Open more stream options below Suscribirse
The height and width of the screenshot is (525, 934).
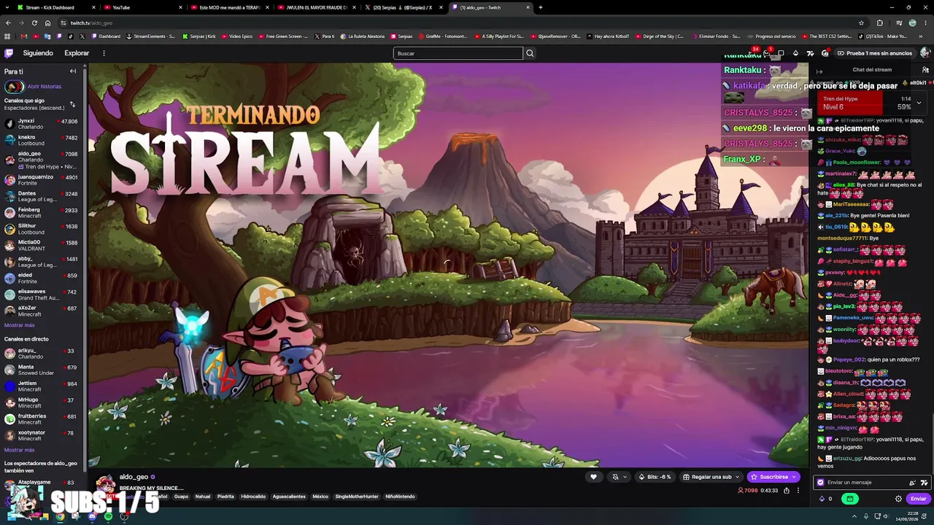tap(798, 491)
